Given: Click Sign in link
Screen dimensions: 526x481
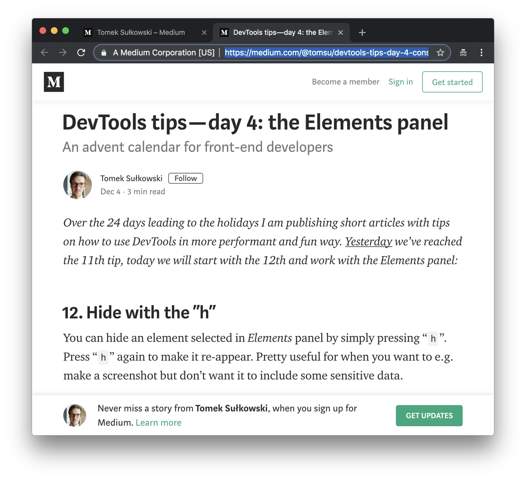Looking at the screenshot, I should (x=401, y=82).
